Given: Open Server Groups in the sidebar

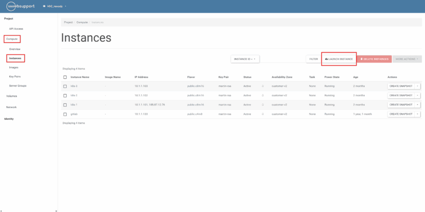Looking at the screenshot, I should (x=17, y=86).
